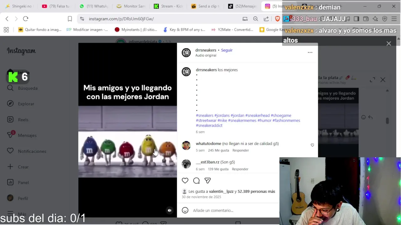Reload the Instagram page

(x=26, y=19)
